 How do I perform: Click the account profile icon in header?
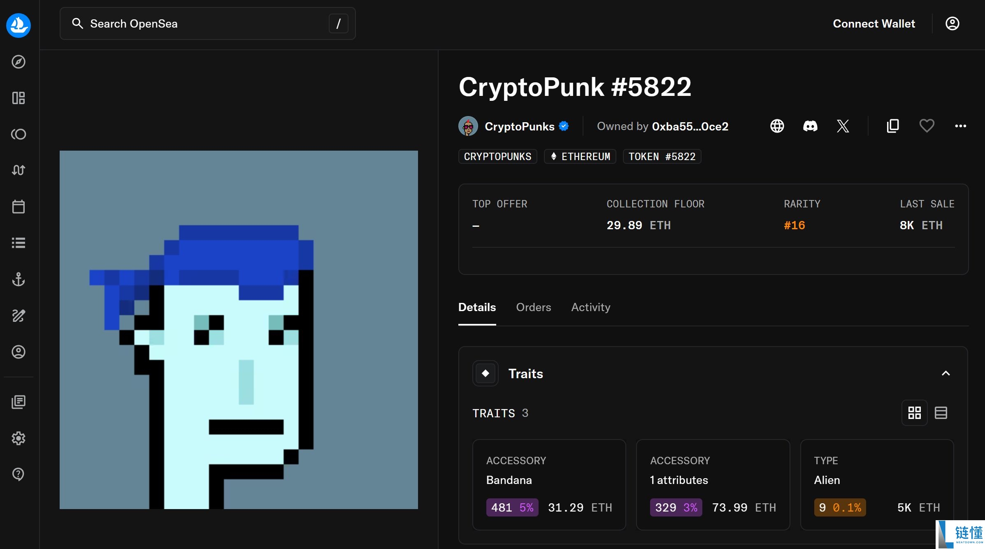coord(952,23)
